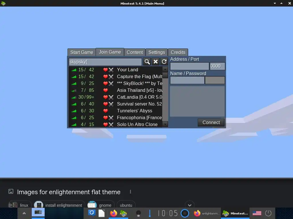Click the signal icon on Solo Un Altro Clone row
The image size is (293, 219).
click(74, 125)
